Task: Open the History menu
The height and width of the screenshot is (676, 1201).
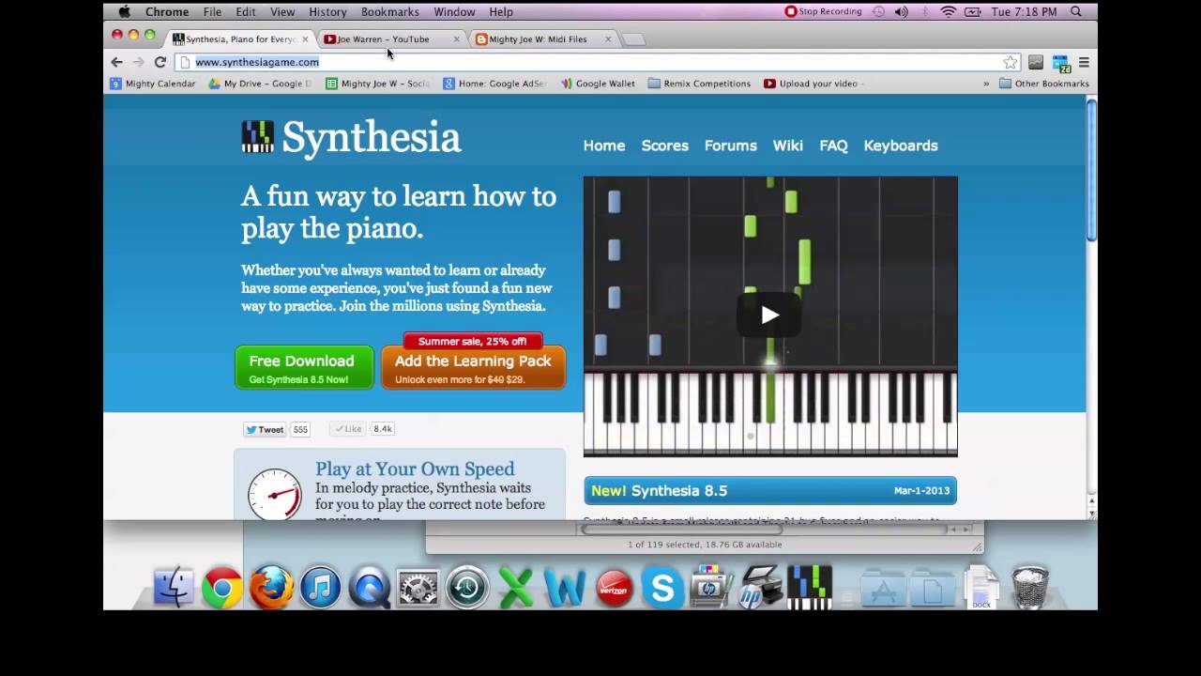Action: 327,11
